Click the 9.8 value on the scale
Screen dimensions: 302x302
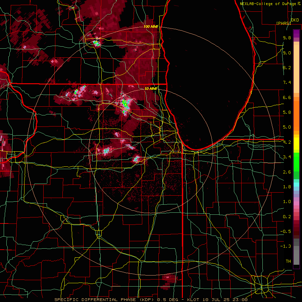287,38
